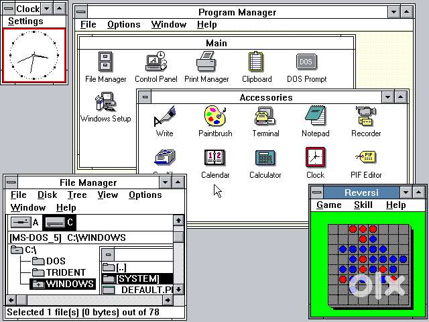Launch the Recorder icon
The height and width of the screenshot is (322, 429).
pyautogui.click(x=366, y=121)
